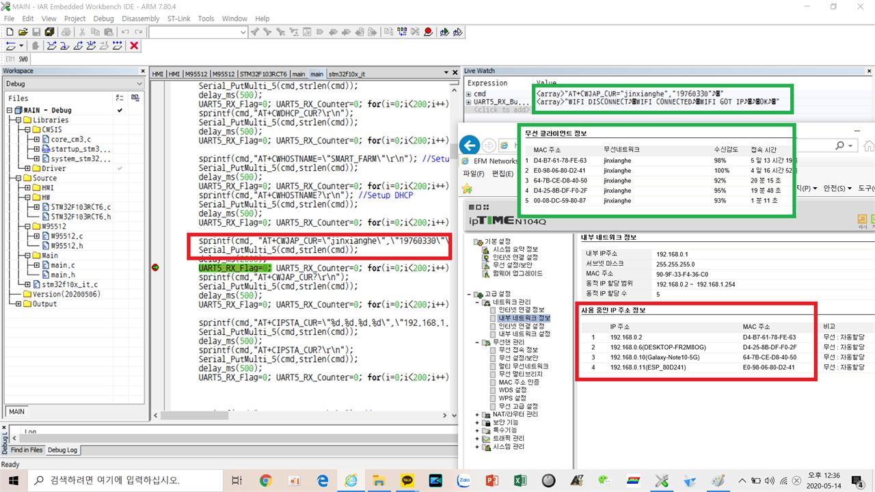Click the New Document toolbar icon

[10, 32]
